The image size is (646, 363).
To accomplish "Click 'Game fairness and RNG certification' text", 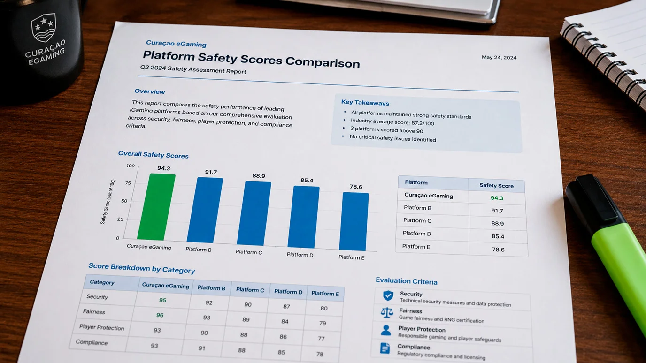I will (x=442, y=319).
